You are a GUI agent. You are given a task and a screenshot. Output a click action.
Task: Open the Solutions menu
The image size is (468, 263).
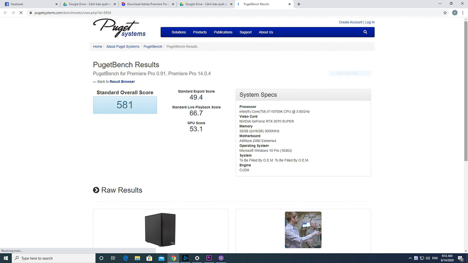click(178, 32)
